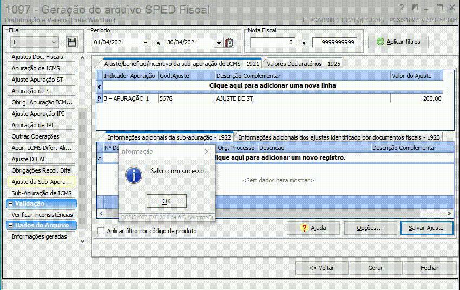
Task: Select Informações adicionais da sub-apuração - 1922 tab
Action: click(x=169, y=137)
